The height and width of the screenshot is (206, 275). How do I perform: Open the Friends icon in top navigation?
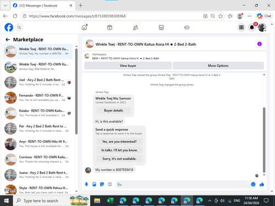point(135,27)
